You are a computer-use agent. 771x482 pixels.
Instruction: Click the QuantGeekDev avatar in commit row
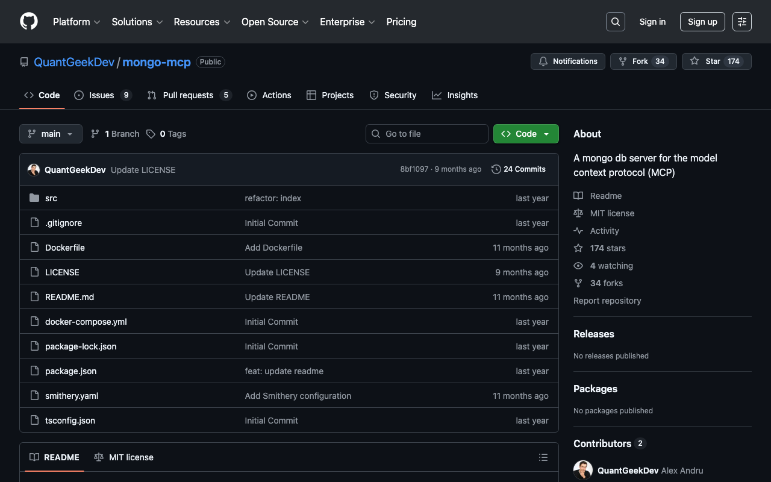(34, 170)
